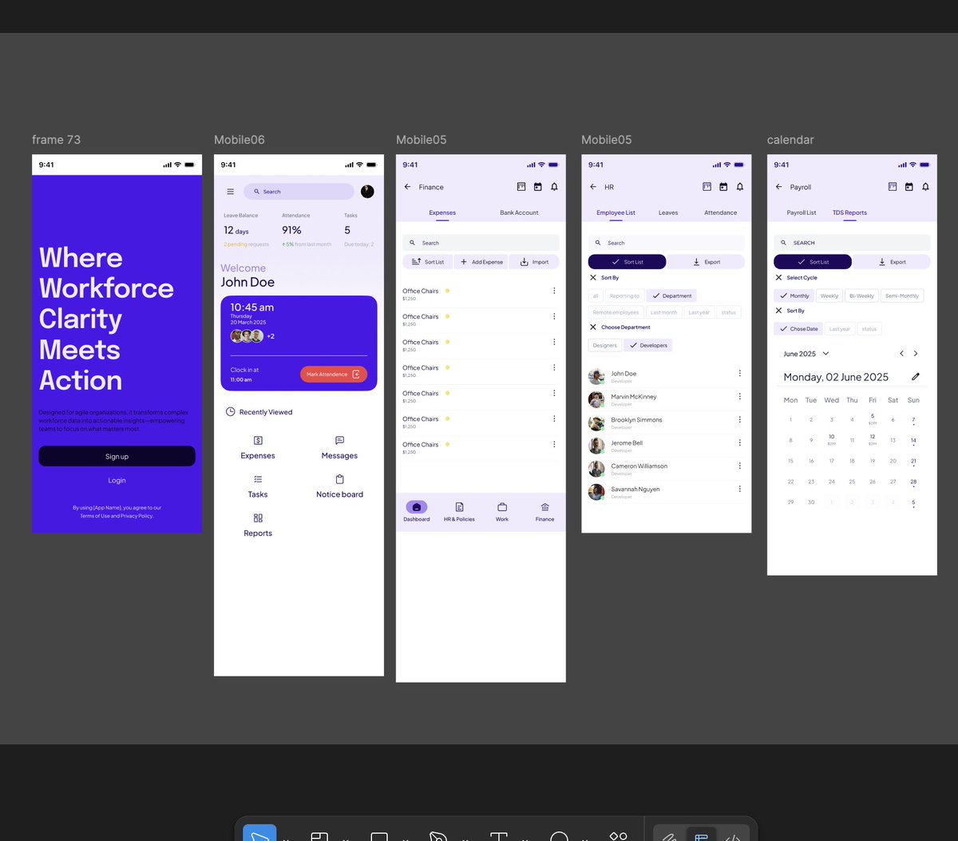Open Reports shortcut on the dashboard
This screenshot has height=841, width=958.
pos(258,526)
